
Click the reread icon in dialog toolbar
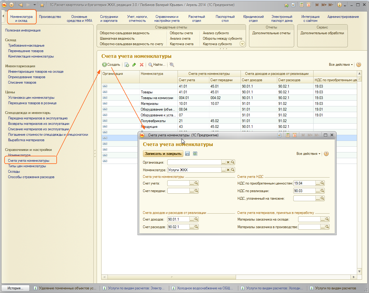195,154
